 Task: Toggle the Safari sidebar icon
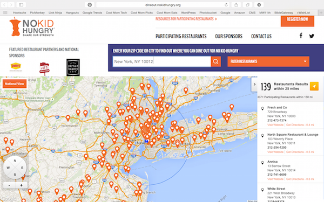[21, 5]
